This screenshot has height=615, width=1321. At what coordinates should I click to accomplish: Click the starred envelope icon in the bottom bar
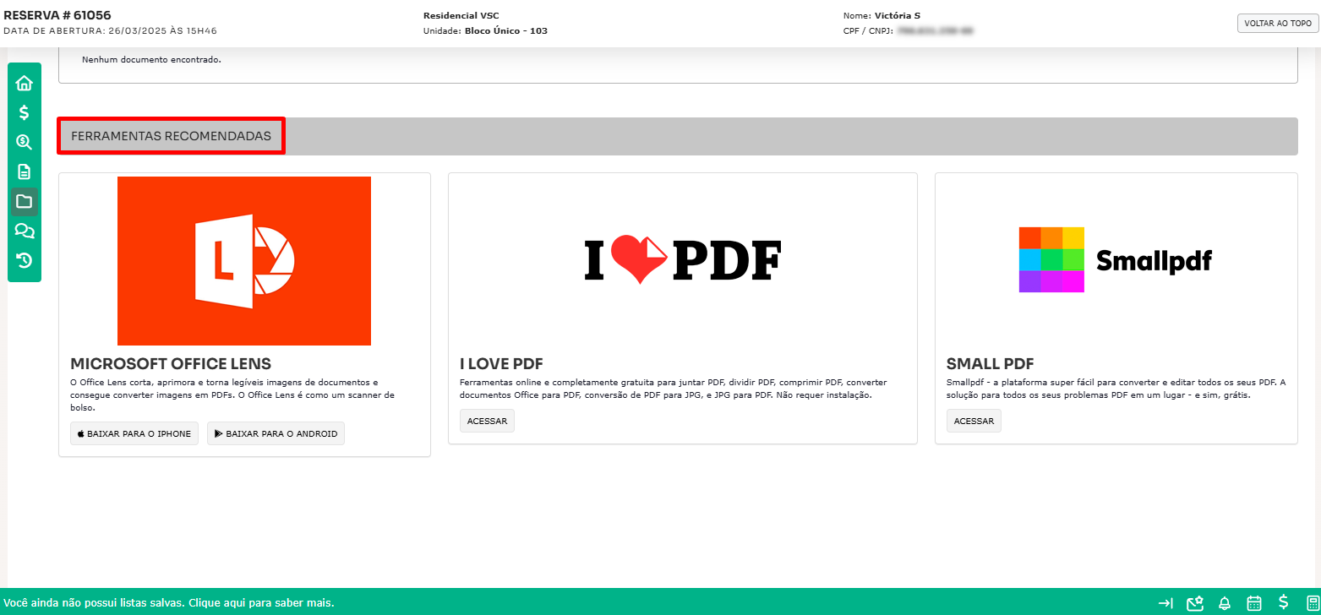coord(1195,603)
